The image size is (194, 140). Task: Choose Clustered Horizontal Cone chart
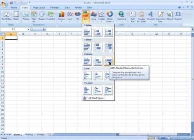(x=87, y=75)
